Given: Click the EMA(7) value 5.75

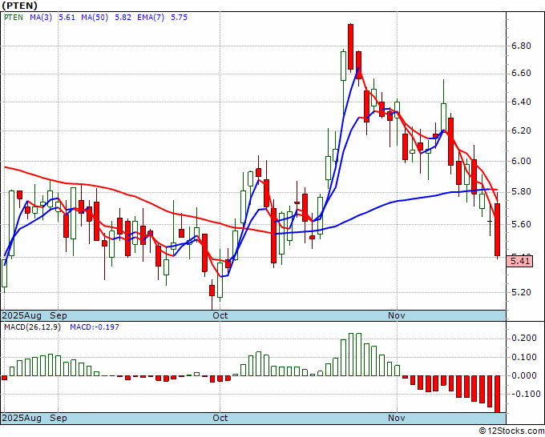Looking at the screenshot, I should click(x=179, y=18).
